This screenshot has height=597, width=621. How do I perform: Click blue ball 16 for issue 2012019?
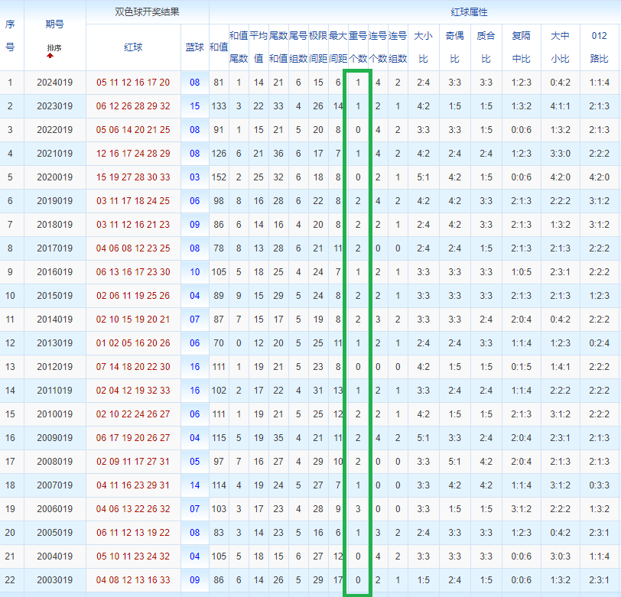[x=194, y=367]
